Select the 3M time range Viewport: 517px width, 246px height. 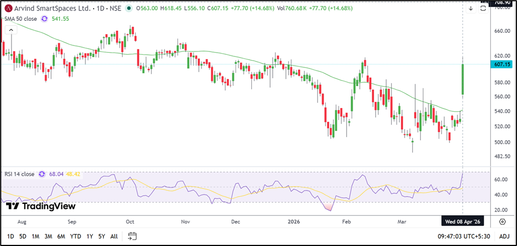(x=48, y=236)
